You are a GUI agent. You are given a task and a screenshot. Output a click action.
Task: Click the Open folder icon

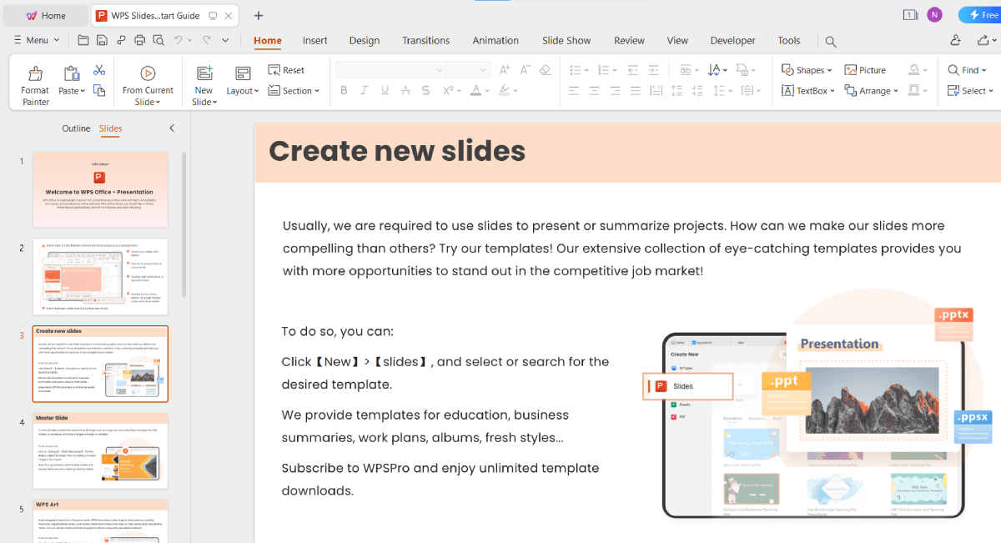click(83, 40)
